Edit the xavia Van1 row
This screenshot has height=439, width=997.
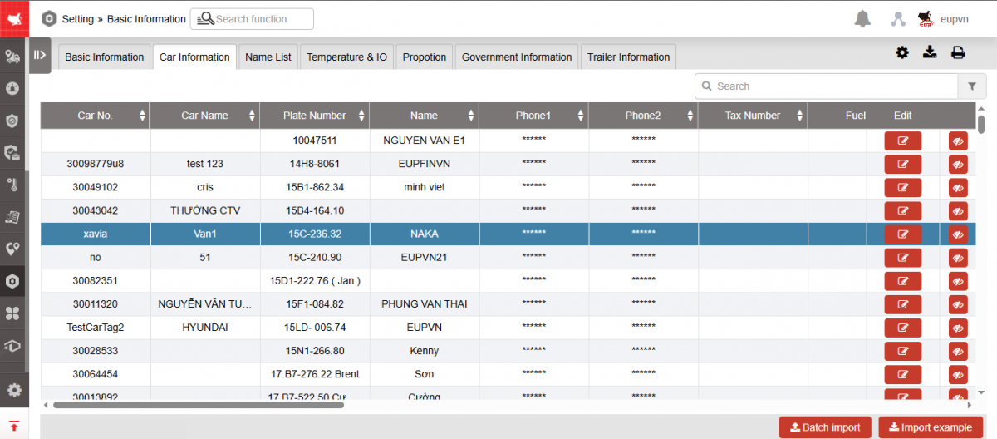pos(902,234)
